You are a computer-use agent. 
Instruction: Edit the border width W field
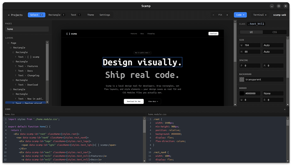pyautogui.click(x=250, y=100)
